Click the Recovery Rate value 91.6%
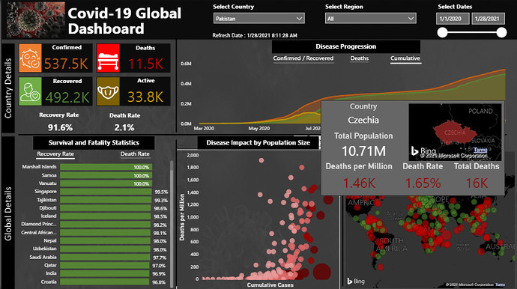 pyautogui.click(x=60, y=127)
